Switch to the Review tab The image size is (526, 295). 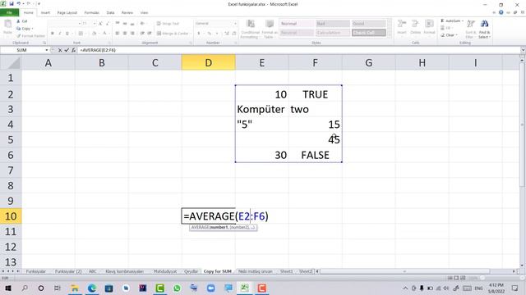(127, 13)
